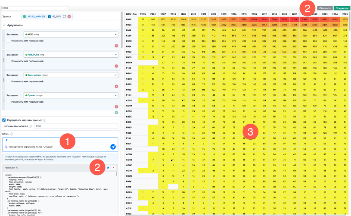Show info tooltip next to HTML label

point(11,134)
